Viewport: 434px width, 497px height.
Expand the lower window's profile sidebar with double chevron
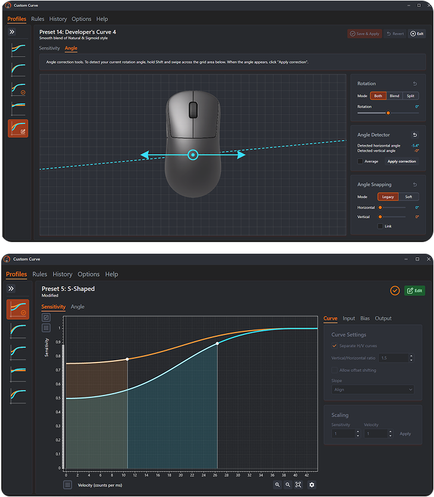[x=12, y=289]
